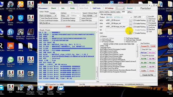Click the red STOP button
Screen dimensions: 173x97
click(68, 27)
